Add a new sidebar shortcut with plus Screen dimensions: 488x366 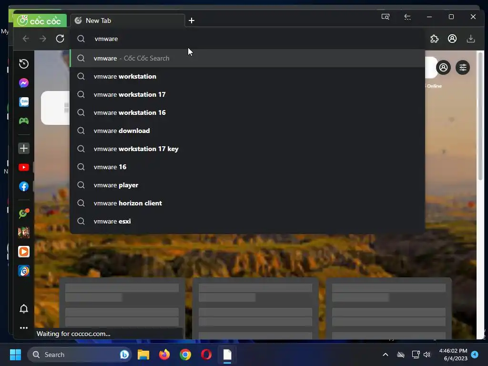[24, 148]
